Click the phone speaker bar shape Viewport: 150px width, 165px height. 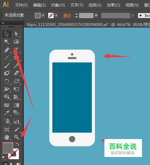point(72,58)
